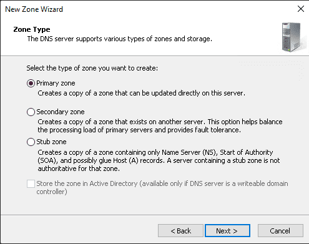The width and height of the screenshot is (309, 244).
Task: Click the Stub zone description paragraph
Action: [x=159, y=160]
